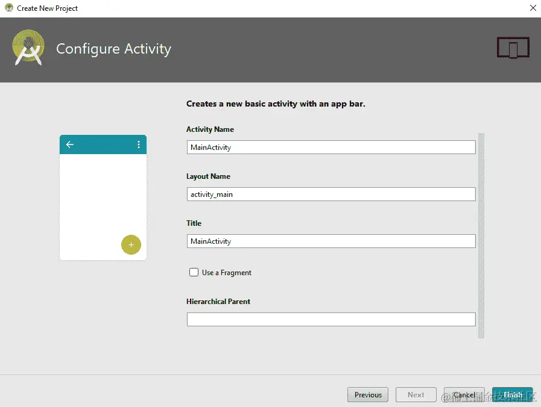541x407 pixels.
Task: Click Finish to create the project
Action: click(x=513, y=394)
